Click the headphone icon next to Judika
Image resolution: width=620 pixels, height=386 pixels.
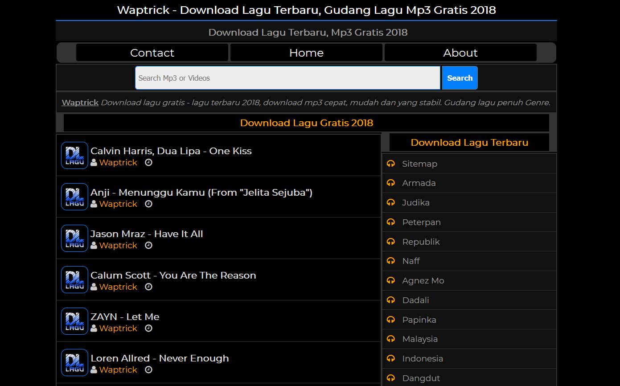[x=391, y=202]
